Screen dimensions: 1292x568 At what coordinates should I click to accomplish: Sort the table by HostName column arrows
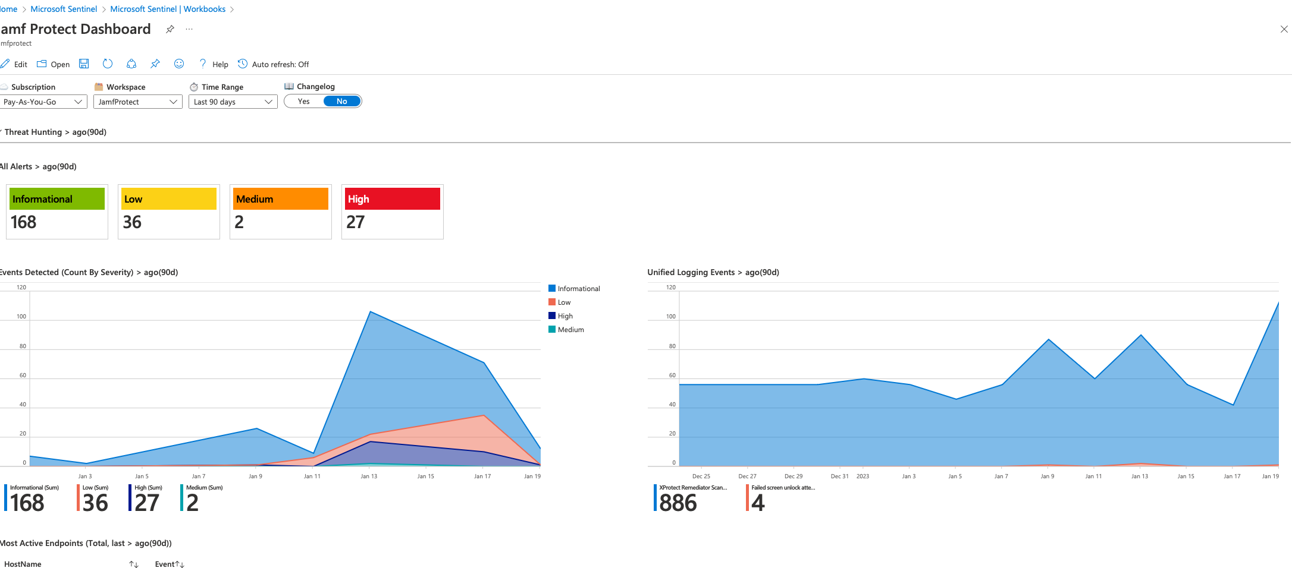(x=134, y=564)
